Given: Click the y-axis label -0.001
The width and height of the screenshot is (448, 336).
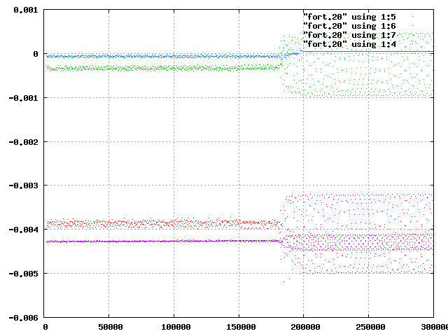Looking at the screenshot, I should point(23,98).
